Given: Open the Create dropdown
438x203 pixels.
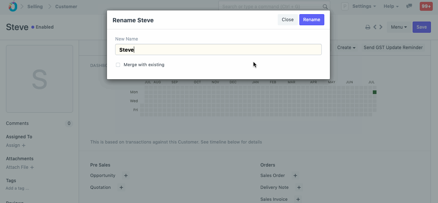Looking at the screenshot, I should (346, 48).
